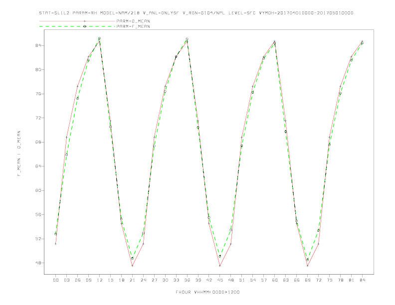
Task: Select the green dashed line legend sample
Action: 77,26
